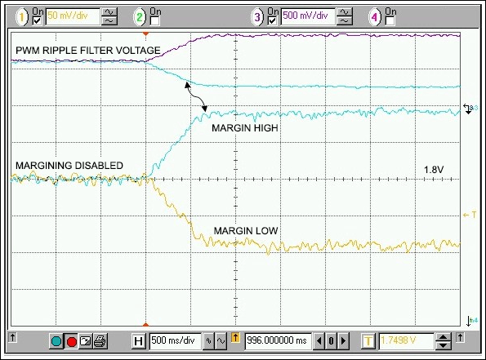The image size is (486, 360).
Task: Click the channel 3 ground reference marker
Action: 470,109
